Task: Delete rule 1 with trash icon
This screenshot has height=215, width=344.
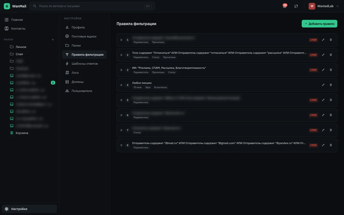Action: click(x=331, y=40)
